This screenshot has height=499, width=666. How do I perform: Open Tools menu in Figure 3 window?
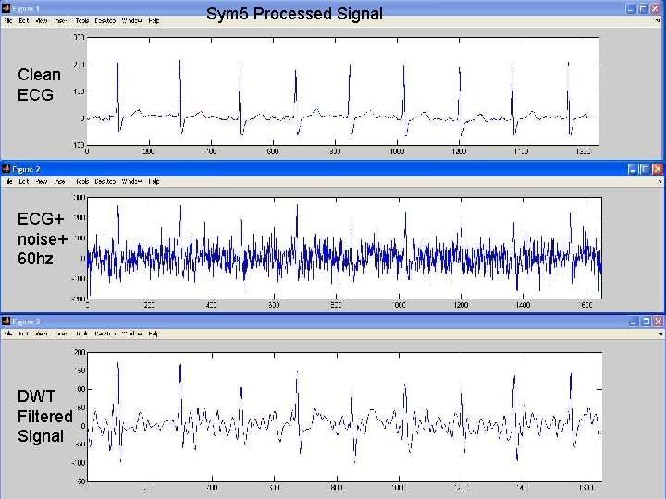(x=82, y=334)
